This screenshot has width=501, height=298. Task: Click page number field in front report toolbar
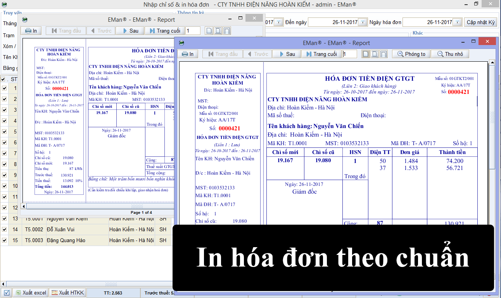[x=349, y=54]
